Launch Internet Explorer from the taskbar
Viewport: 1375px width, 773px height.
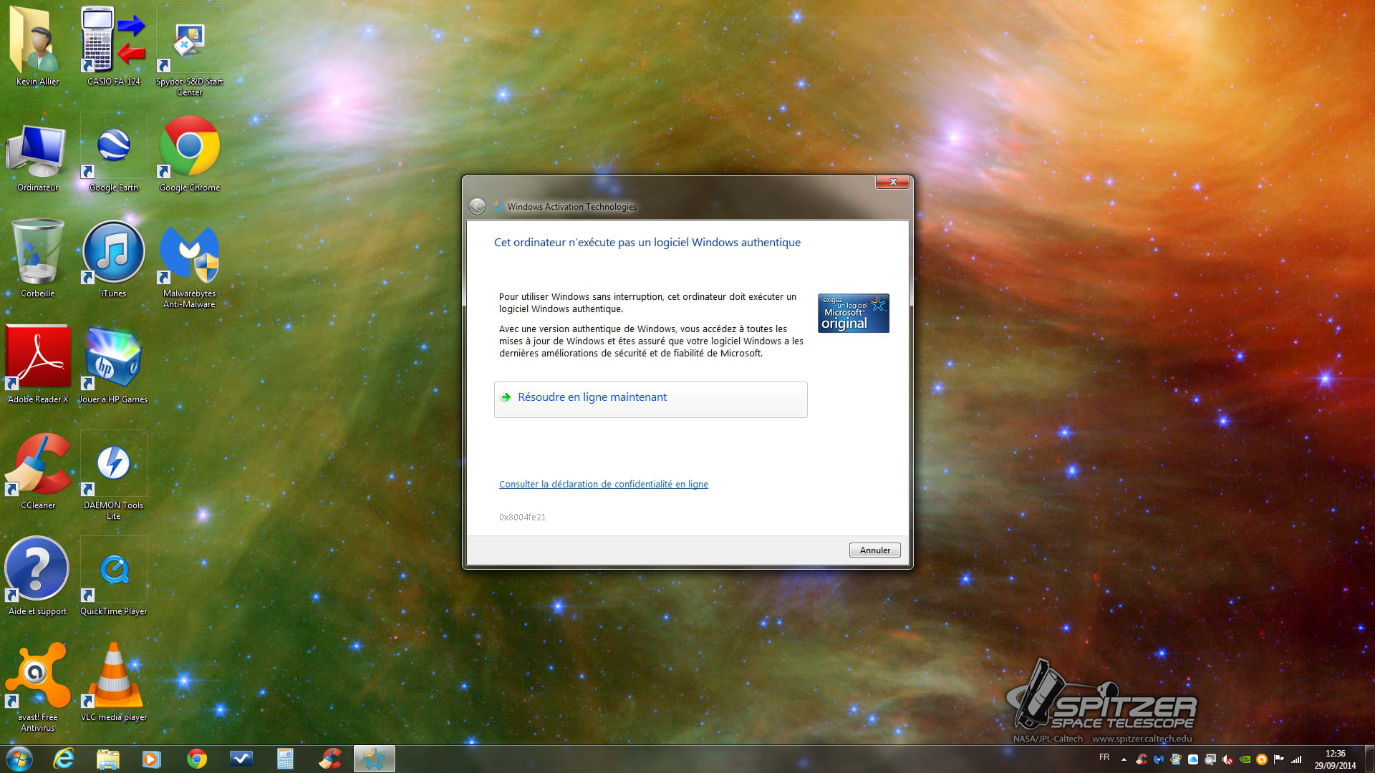tap(64, 759)
